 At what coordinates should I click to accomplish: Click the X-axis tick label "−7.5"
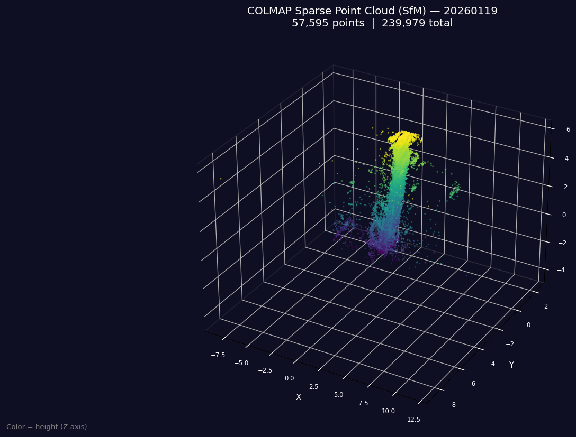[218, 355]
